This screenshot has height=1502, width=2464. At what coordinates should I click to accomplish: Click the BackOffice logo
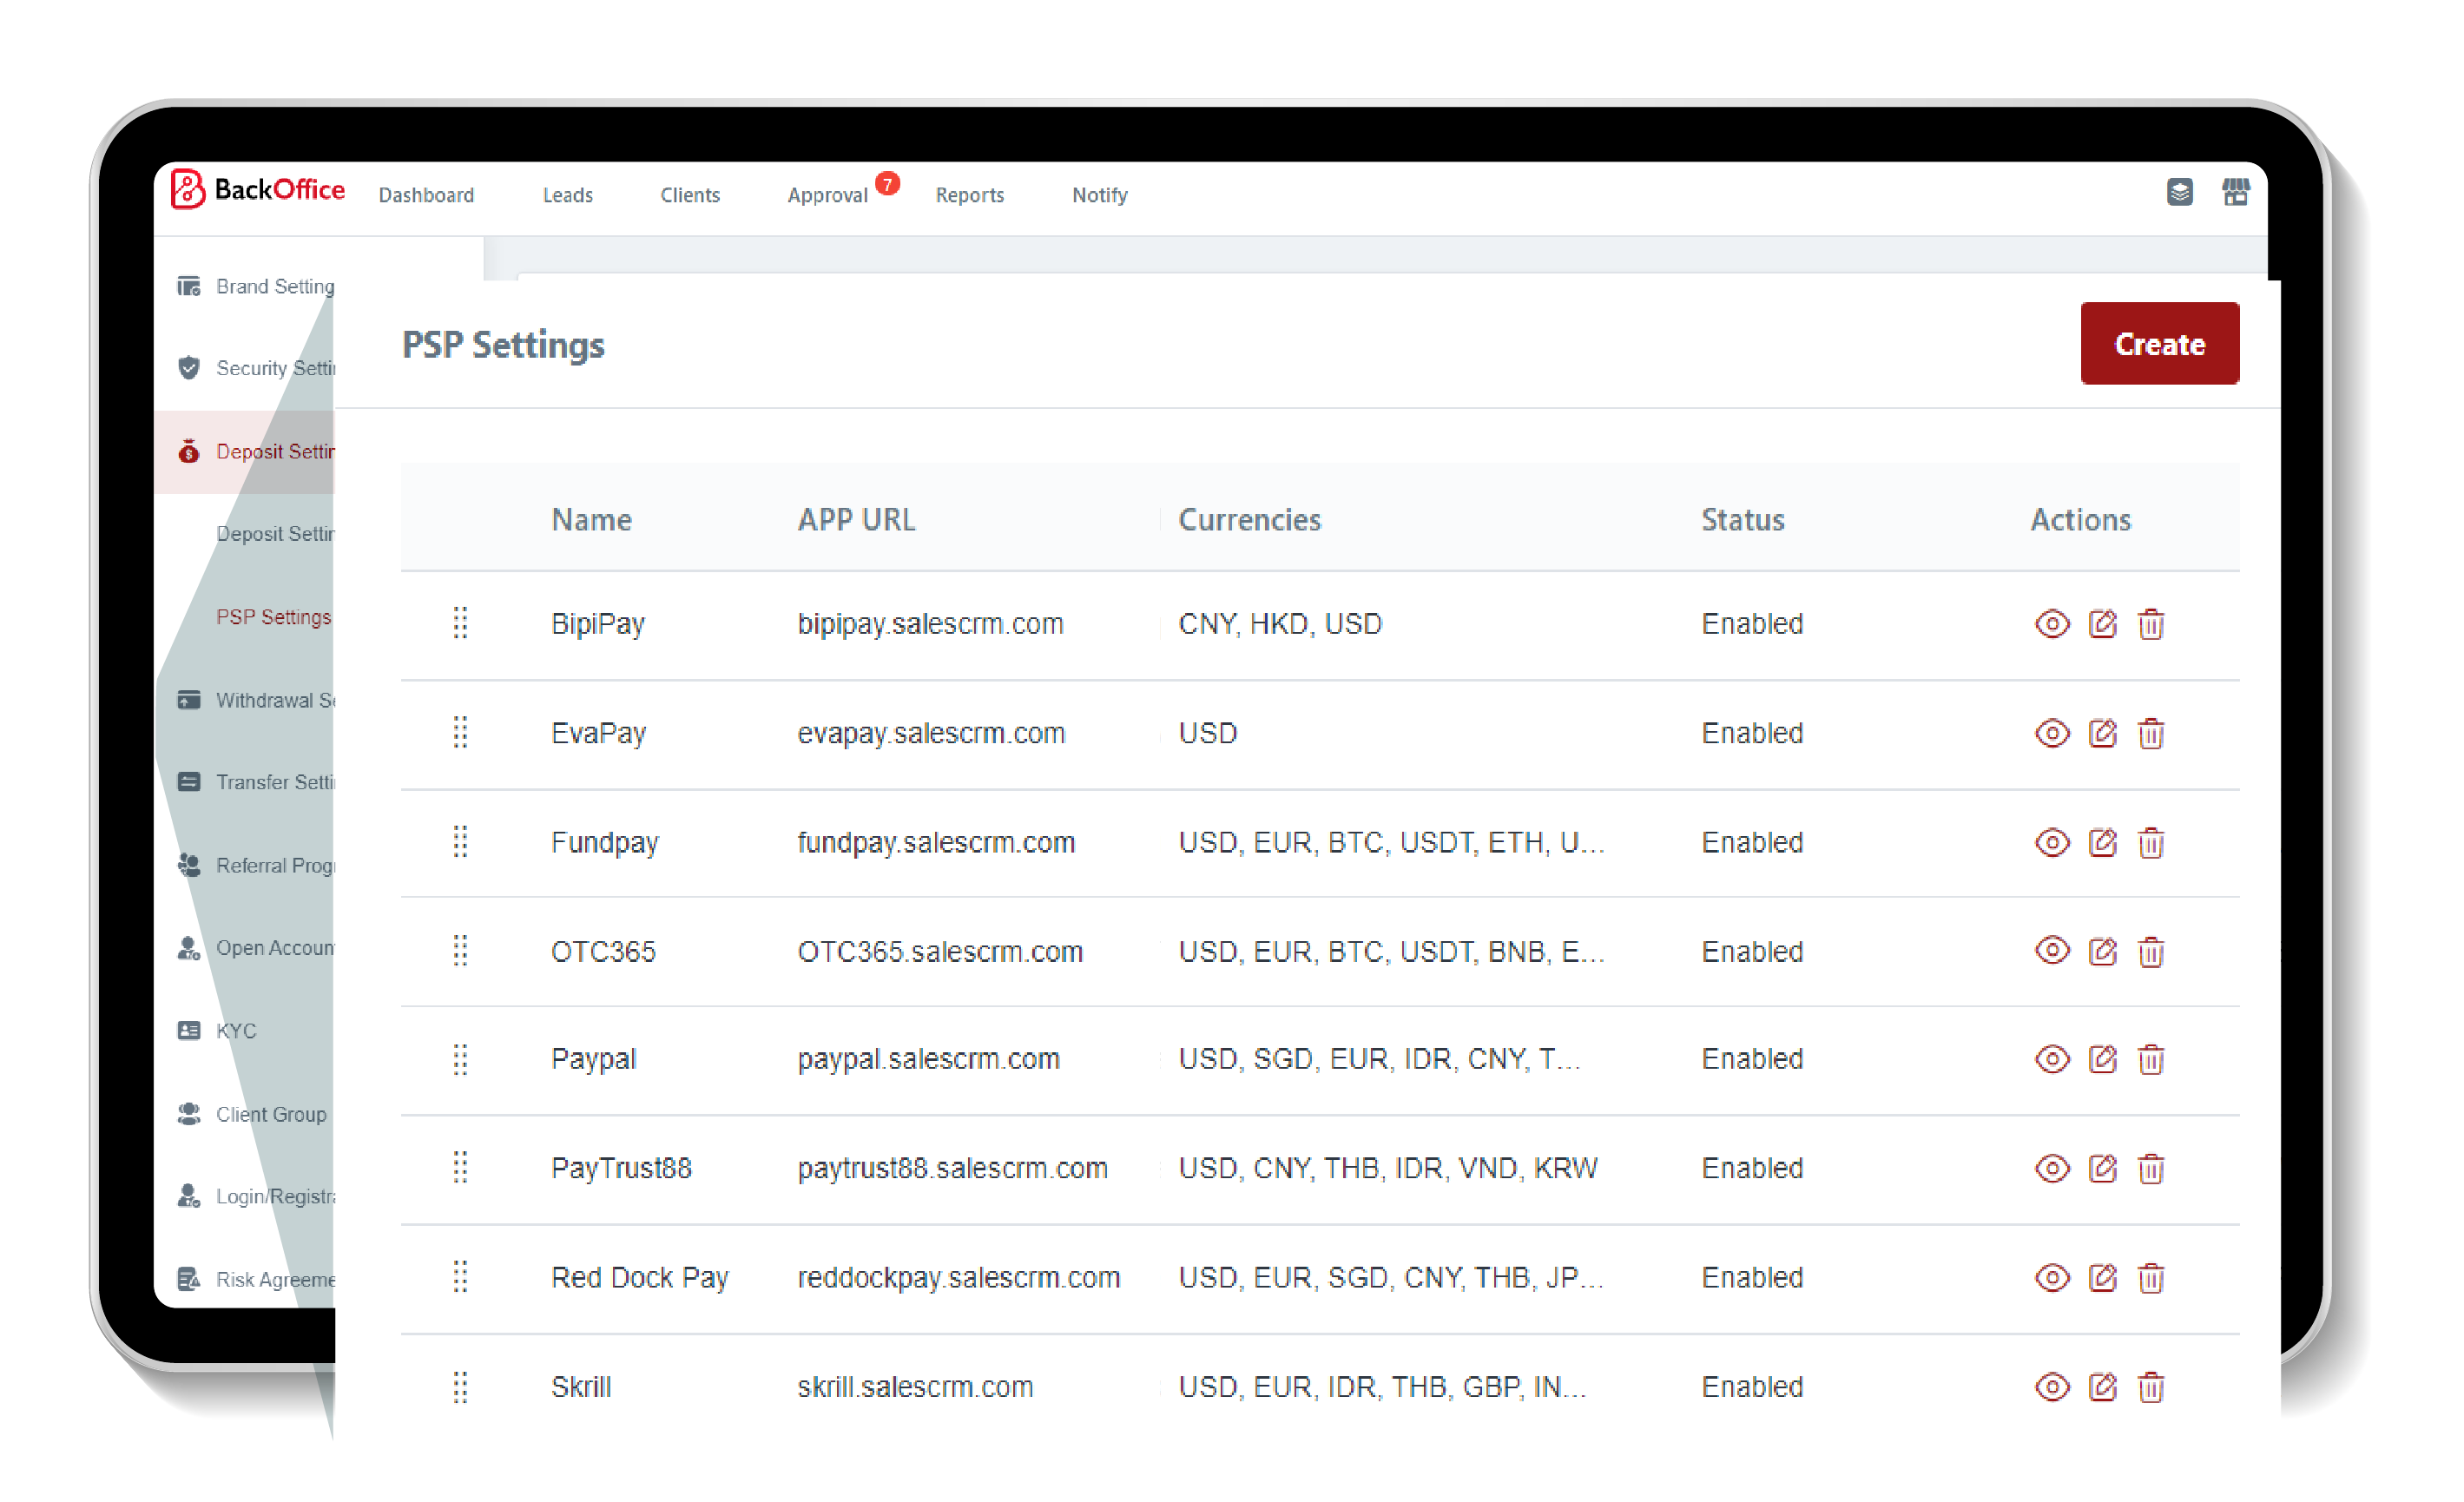coord(258,189)
